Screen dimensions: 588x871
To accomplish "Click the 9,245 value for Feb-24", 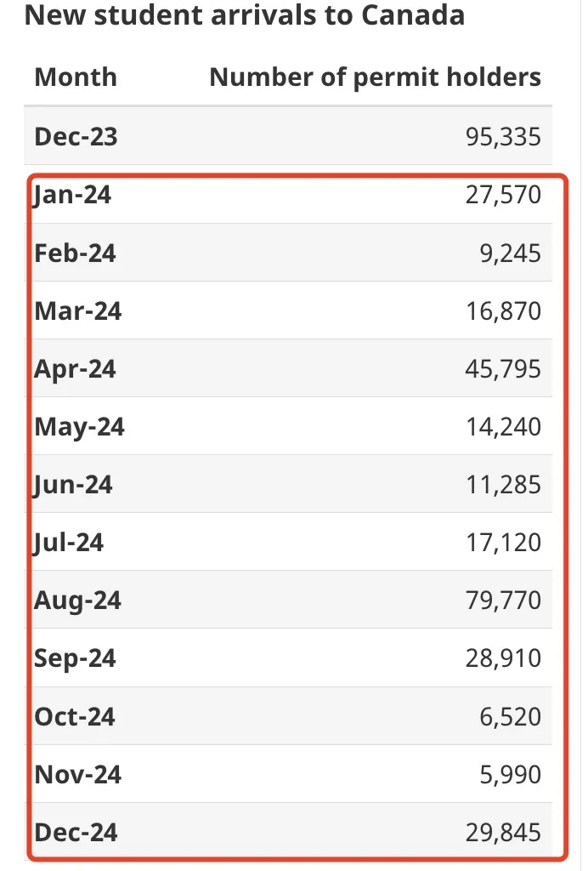I will pyautogui.click(x=510, y=253).
